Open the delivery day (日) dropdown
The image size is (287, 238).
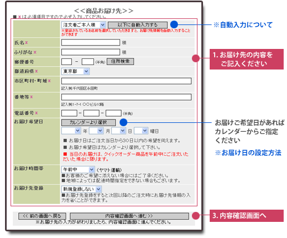pyautogui.click(x=118, y=131)
